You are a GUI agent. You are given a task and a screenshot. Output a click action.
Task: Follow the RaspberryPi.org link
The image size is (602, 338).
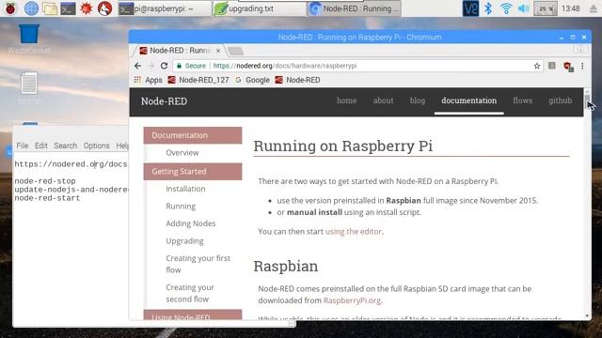click(x=352, y=300)
